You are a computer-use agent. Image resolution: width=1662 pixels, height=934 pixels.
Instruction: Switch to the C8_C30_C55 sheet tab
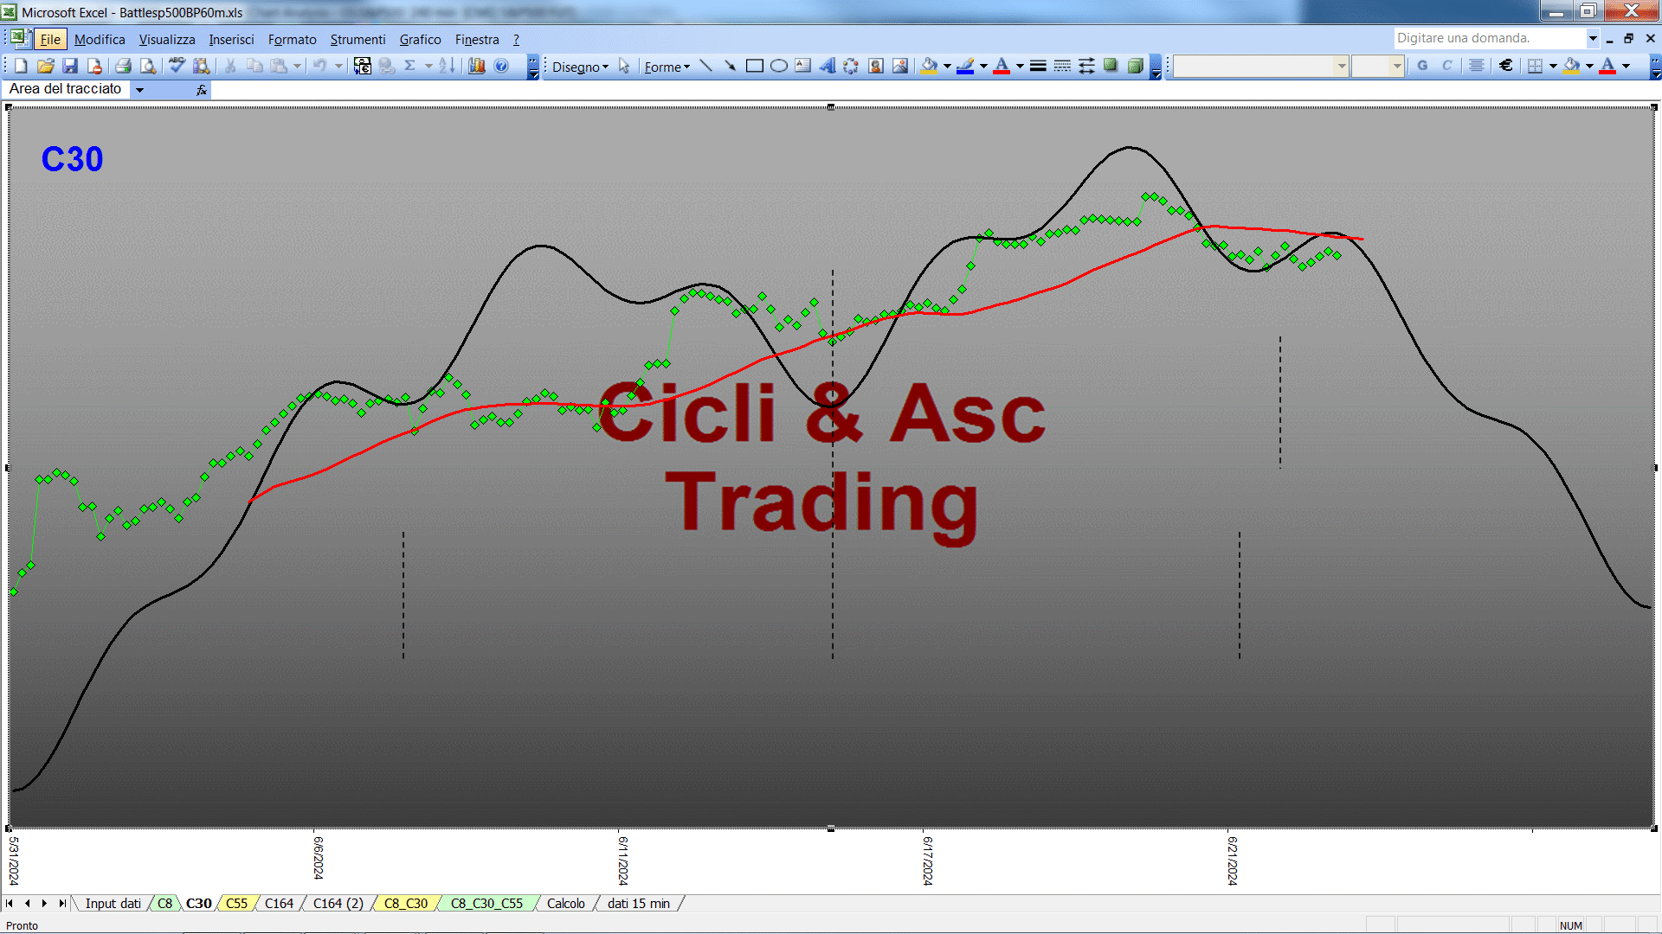point(486,904)
